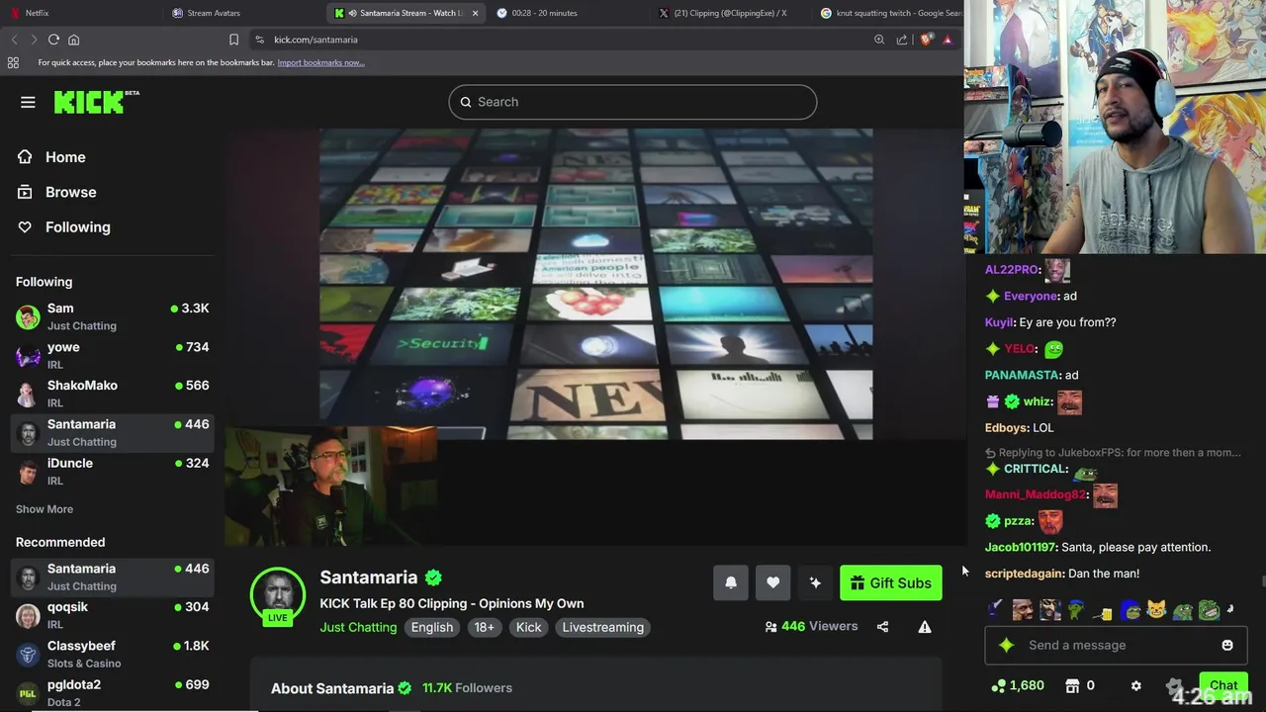Screen dimensions: 1266x712
Task: Click the green Chat send button
Action: 1223,685
